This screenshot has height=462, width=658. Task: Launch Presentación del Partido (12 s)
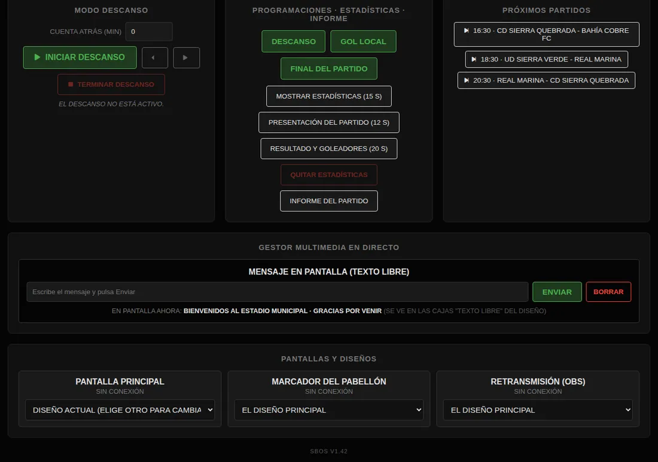point(329,123)
